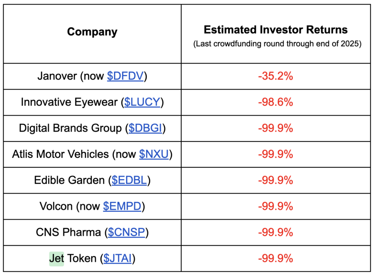Click the highlighted word Jet
Viewport: 375px width, 276px height.
(x=56, y=258)
